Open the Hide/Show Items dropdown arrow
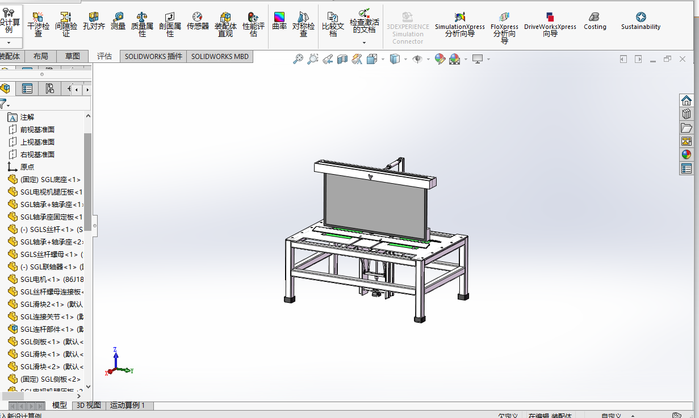Screen dimensions: 699x418 428,59
